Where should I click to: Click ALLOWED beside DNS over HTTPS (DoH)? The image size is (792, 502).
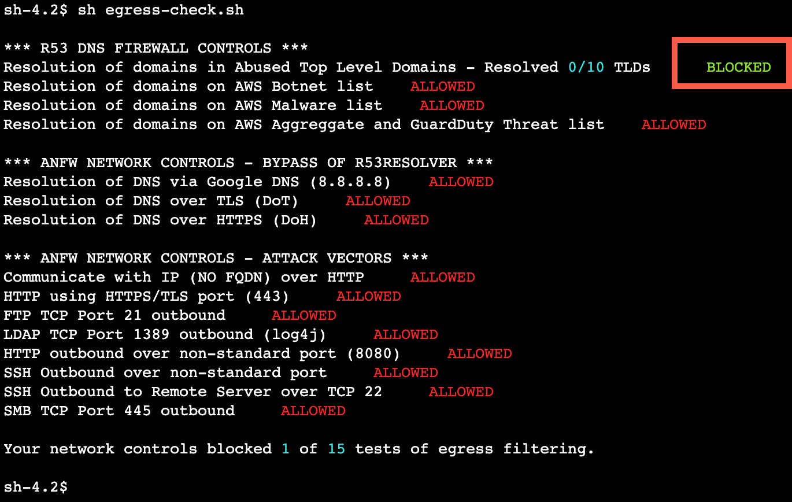[x=397, y=220]
